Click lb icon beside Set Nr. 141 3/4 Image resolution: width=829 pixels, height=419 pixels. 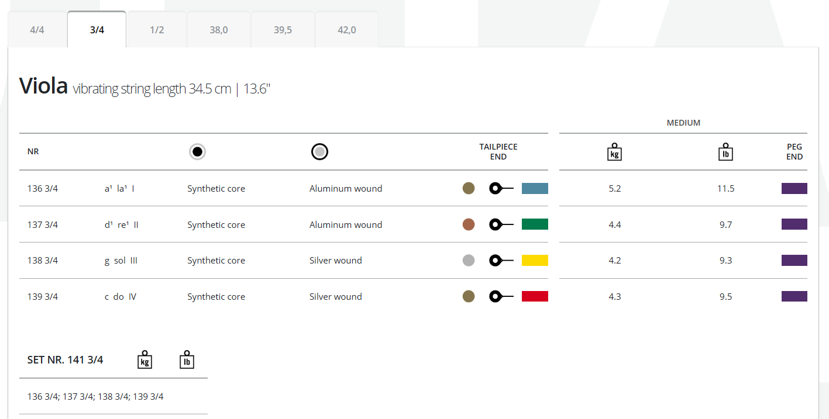(x=187, y=360)
